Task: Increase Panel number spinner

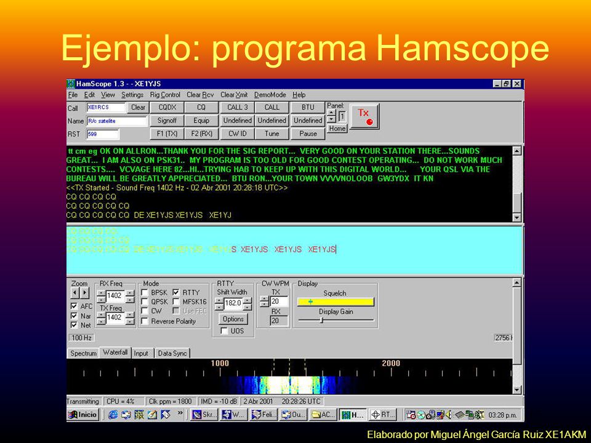Action: point(331,113)
